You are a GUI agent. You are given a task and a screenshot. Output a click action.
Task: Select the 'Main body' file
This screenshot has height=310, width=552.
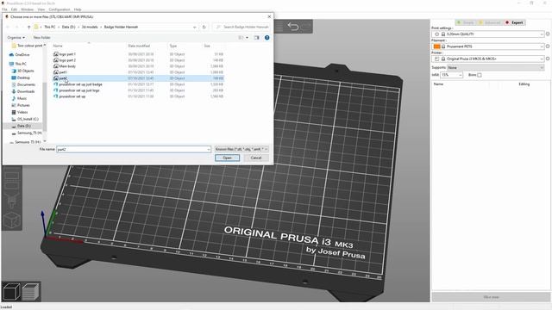[x=67, y=66]
